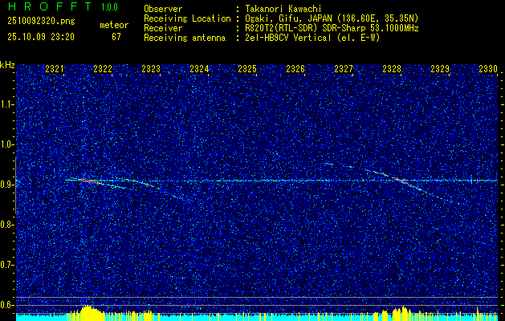Click the meteor count 67
The image size is (505, 321).
(116, 37)
